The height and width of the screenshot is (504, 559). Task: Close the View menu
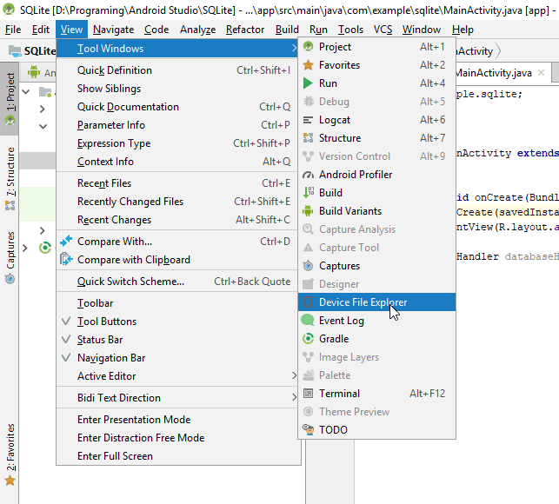(x=71, y=30)
